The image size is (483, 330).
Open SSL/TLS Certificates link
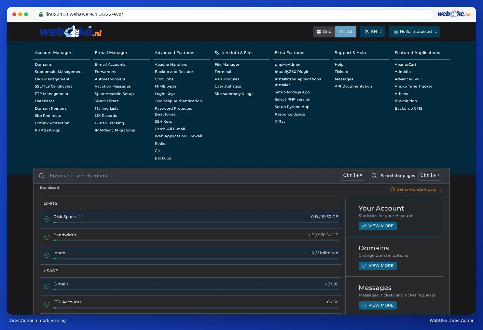coord(53,86)
